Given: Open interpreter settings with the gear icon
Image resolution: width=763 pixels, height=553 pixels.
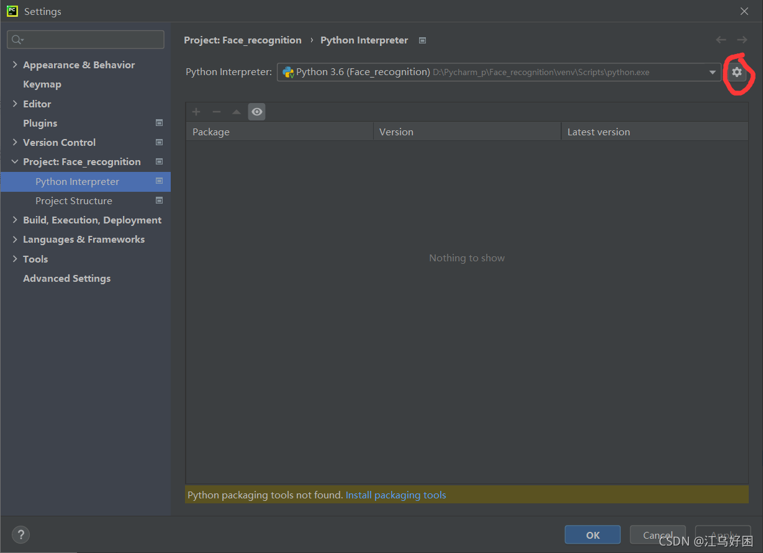Looking at the screenshot, I should coord(737,72).
